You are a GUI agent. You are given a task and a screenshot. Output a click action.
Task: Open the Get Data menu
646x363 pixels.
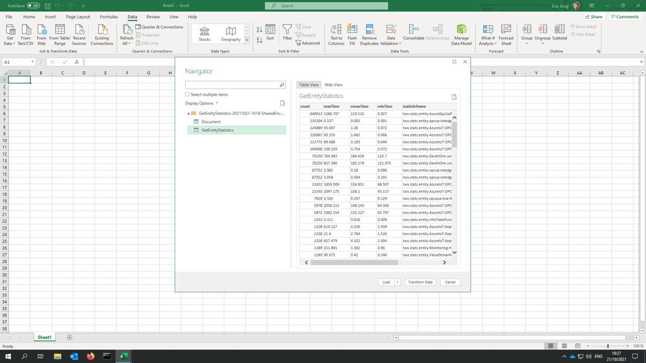(x=10, y=35)
